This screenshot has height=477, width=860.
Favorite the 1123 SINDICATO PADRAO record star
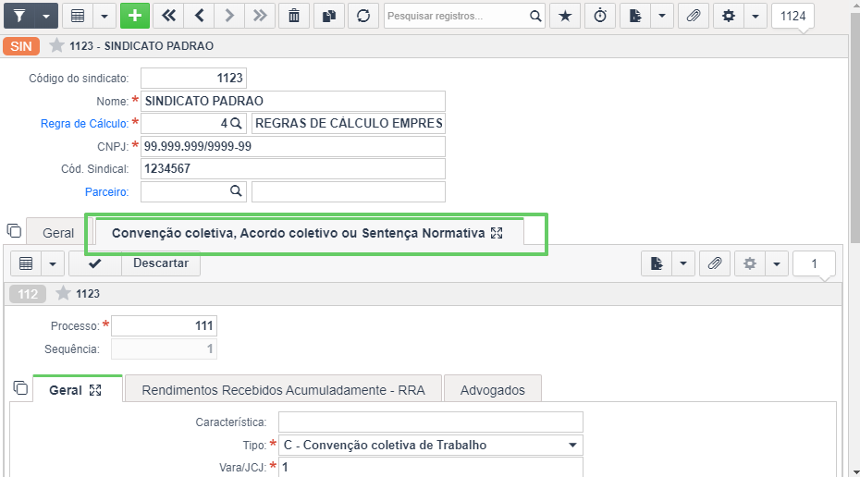tap(56, 45)
